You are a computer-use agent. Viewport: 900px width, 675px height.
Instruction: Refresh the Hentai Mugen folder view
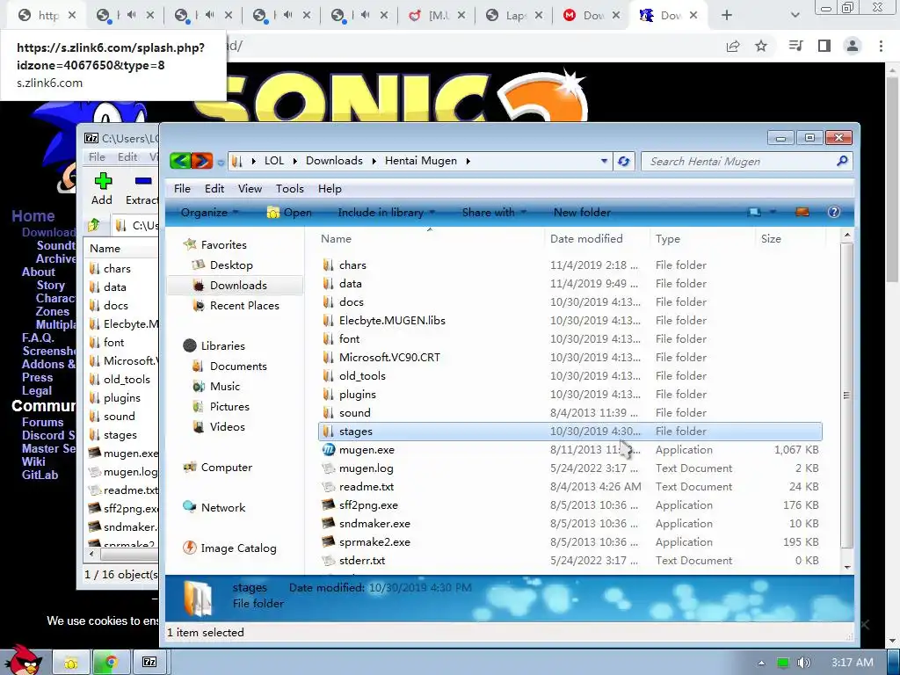tap(624, 162)
